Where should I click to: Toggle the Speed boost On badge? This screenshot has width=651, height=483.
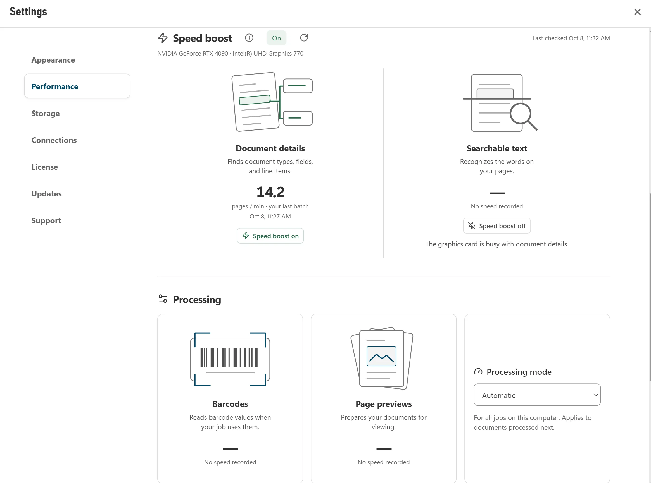coord(276,38)
